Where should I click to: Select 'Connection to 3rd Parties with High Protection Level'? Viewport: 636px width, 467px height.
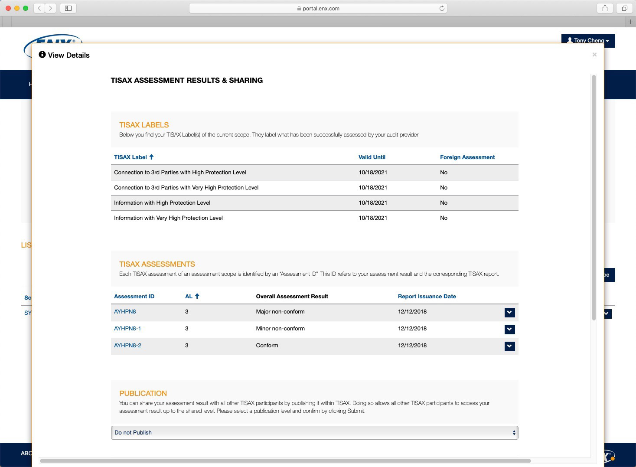click(x=314, y=172)
